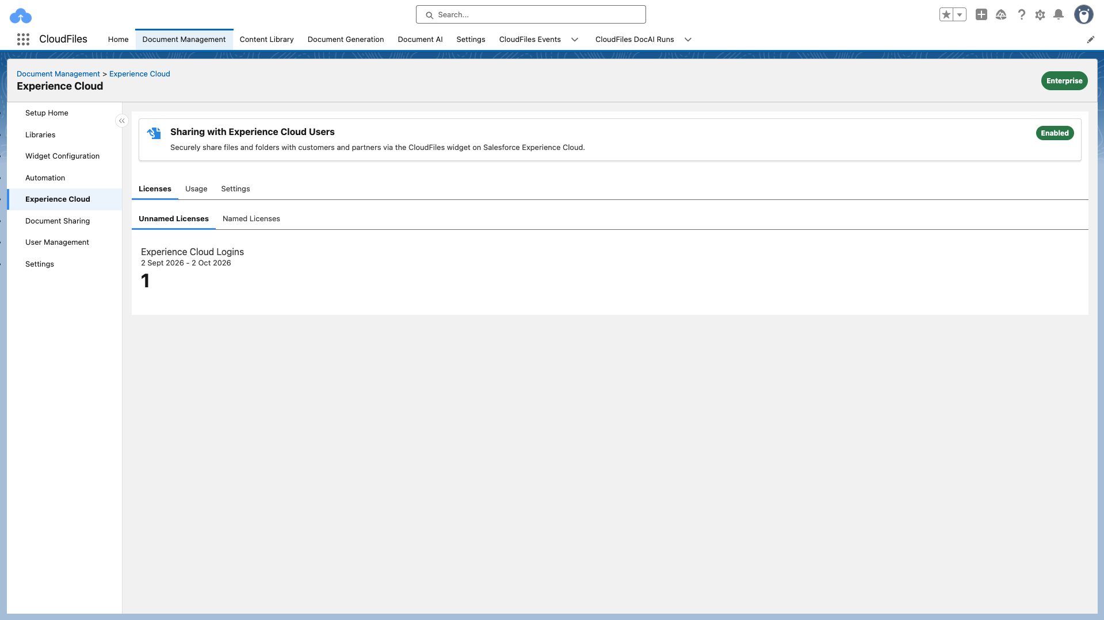Image resolution: width=1104 pixels, height=620 pixels.
Task: Open the CloudFiles DocAI Runs tab
Action: pos(635,40)
